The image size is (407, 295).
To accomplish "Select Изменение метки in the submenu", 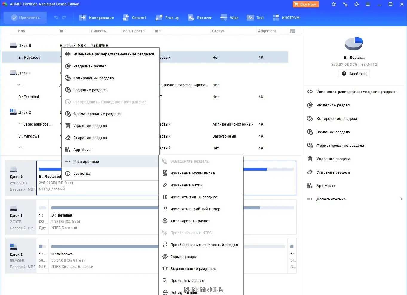I will pyautogui.click(x=201, y=185).
